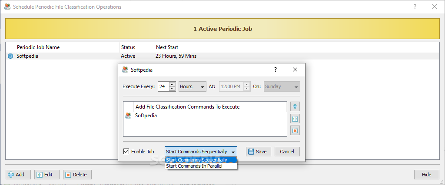Decrease the Execute Every value with down arrow
445x185 pixels.
point(172,89)
